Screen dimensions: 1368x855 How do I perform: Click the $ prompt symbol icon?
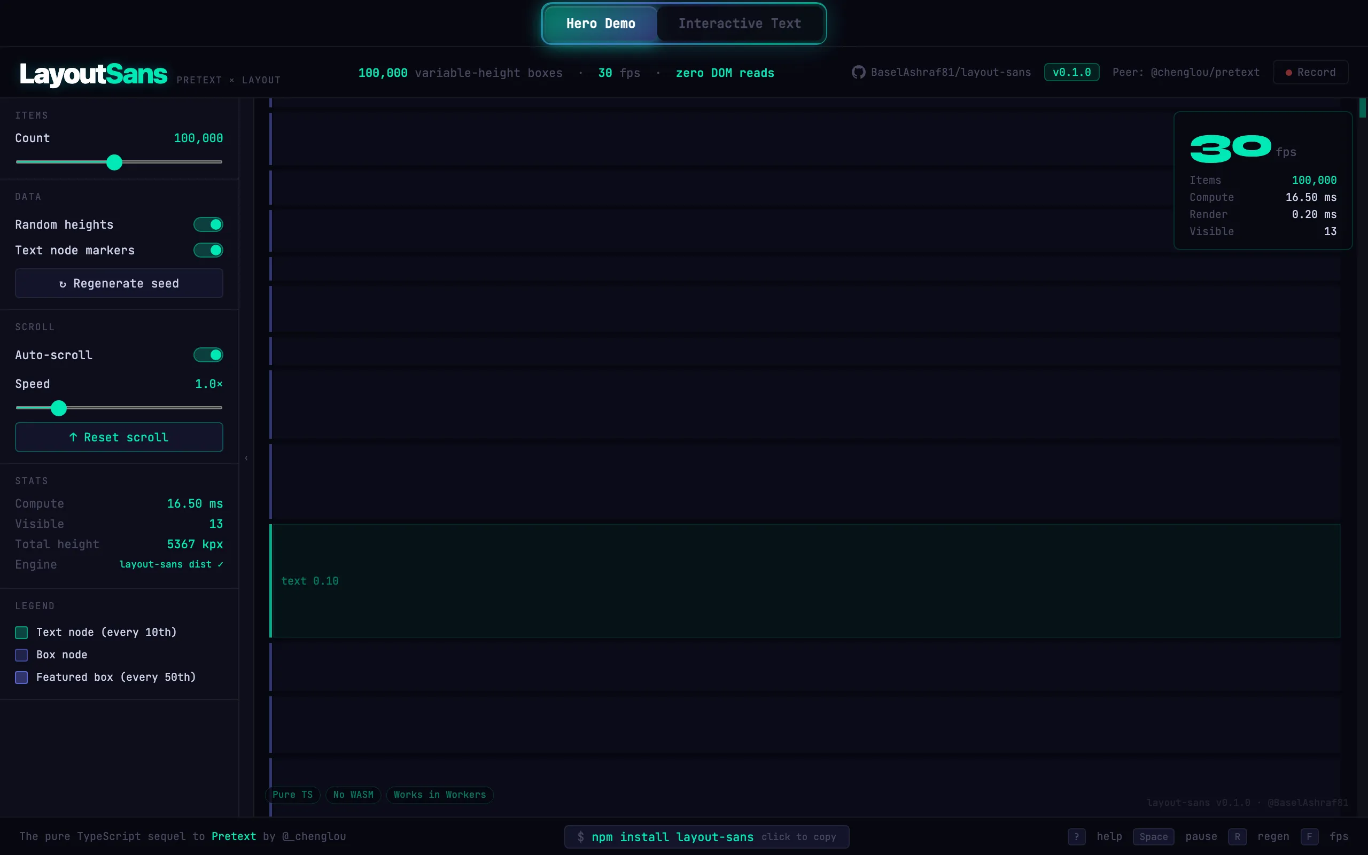click(x=580, y=837)
